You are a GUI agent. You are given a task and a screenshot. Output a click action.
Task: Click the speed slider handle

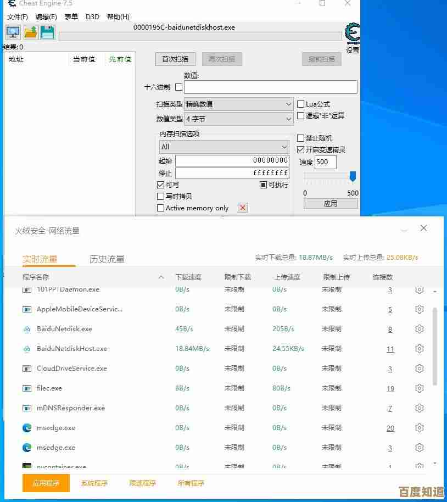coord(353,176)
